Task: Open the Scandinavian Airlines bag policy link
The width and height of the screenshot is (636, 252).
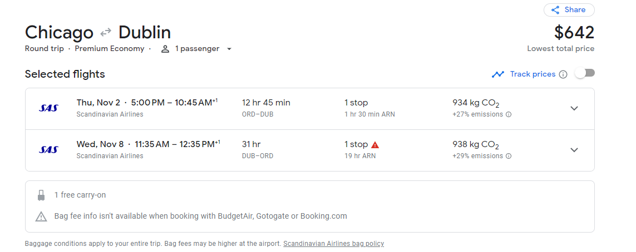Action: pos(333,244)
